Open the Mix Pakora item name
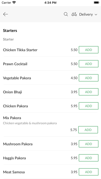 [x=12, y=118]
